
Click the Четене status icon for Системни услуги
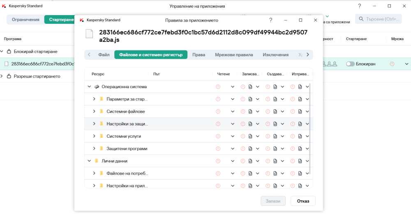pos(218,136)
